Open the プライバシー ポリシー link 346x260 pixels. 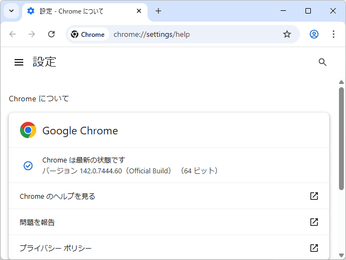pos(56,248)
